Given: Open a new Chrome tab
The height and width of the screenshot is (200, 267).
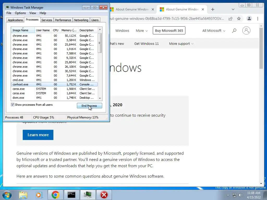Looking at the screenshot, I should point(213,9).
